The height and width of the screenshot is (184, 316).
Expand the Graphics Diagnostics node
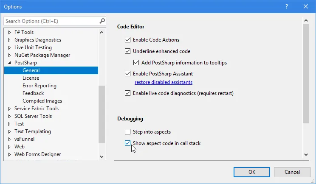tap(9, 40)
